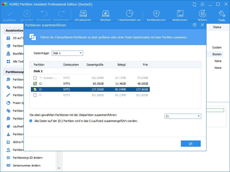This screenshot has width=230, height=172.
Task: Confirm merge with the OK button
Action: pyautogui.click(x=191, y=144)
